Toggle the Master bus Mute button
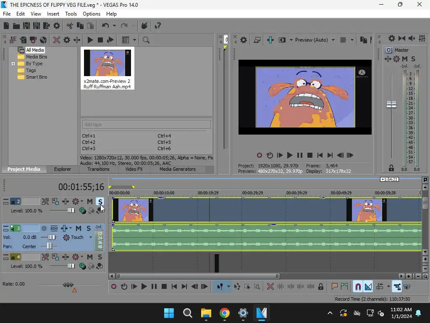430x323 pixels. pos(405,59)
